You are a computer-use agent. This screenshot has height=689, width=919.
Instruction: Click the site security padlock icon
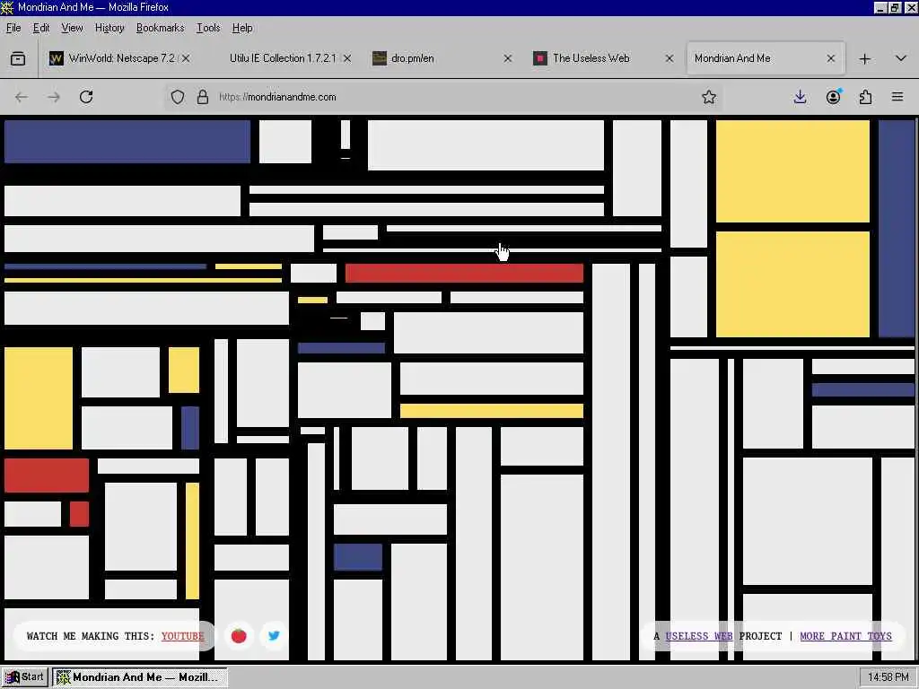203,97
